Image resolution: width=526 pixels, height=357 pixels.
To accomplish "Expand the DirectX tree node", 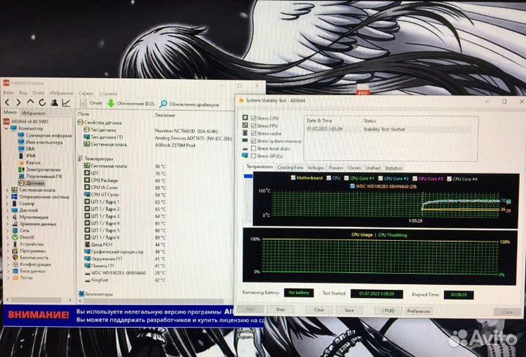I will (x=7, y=237).
